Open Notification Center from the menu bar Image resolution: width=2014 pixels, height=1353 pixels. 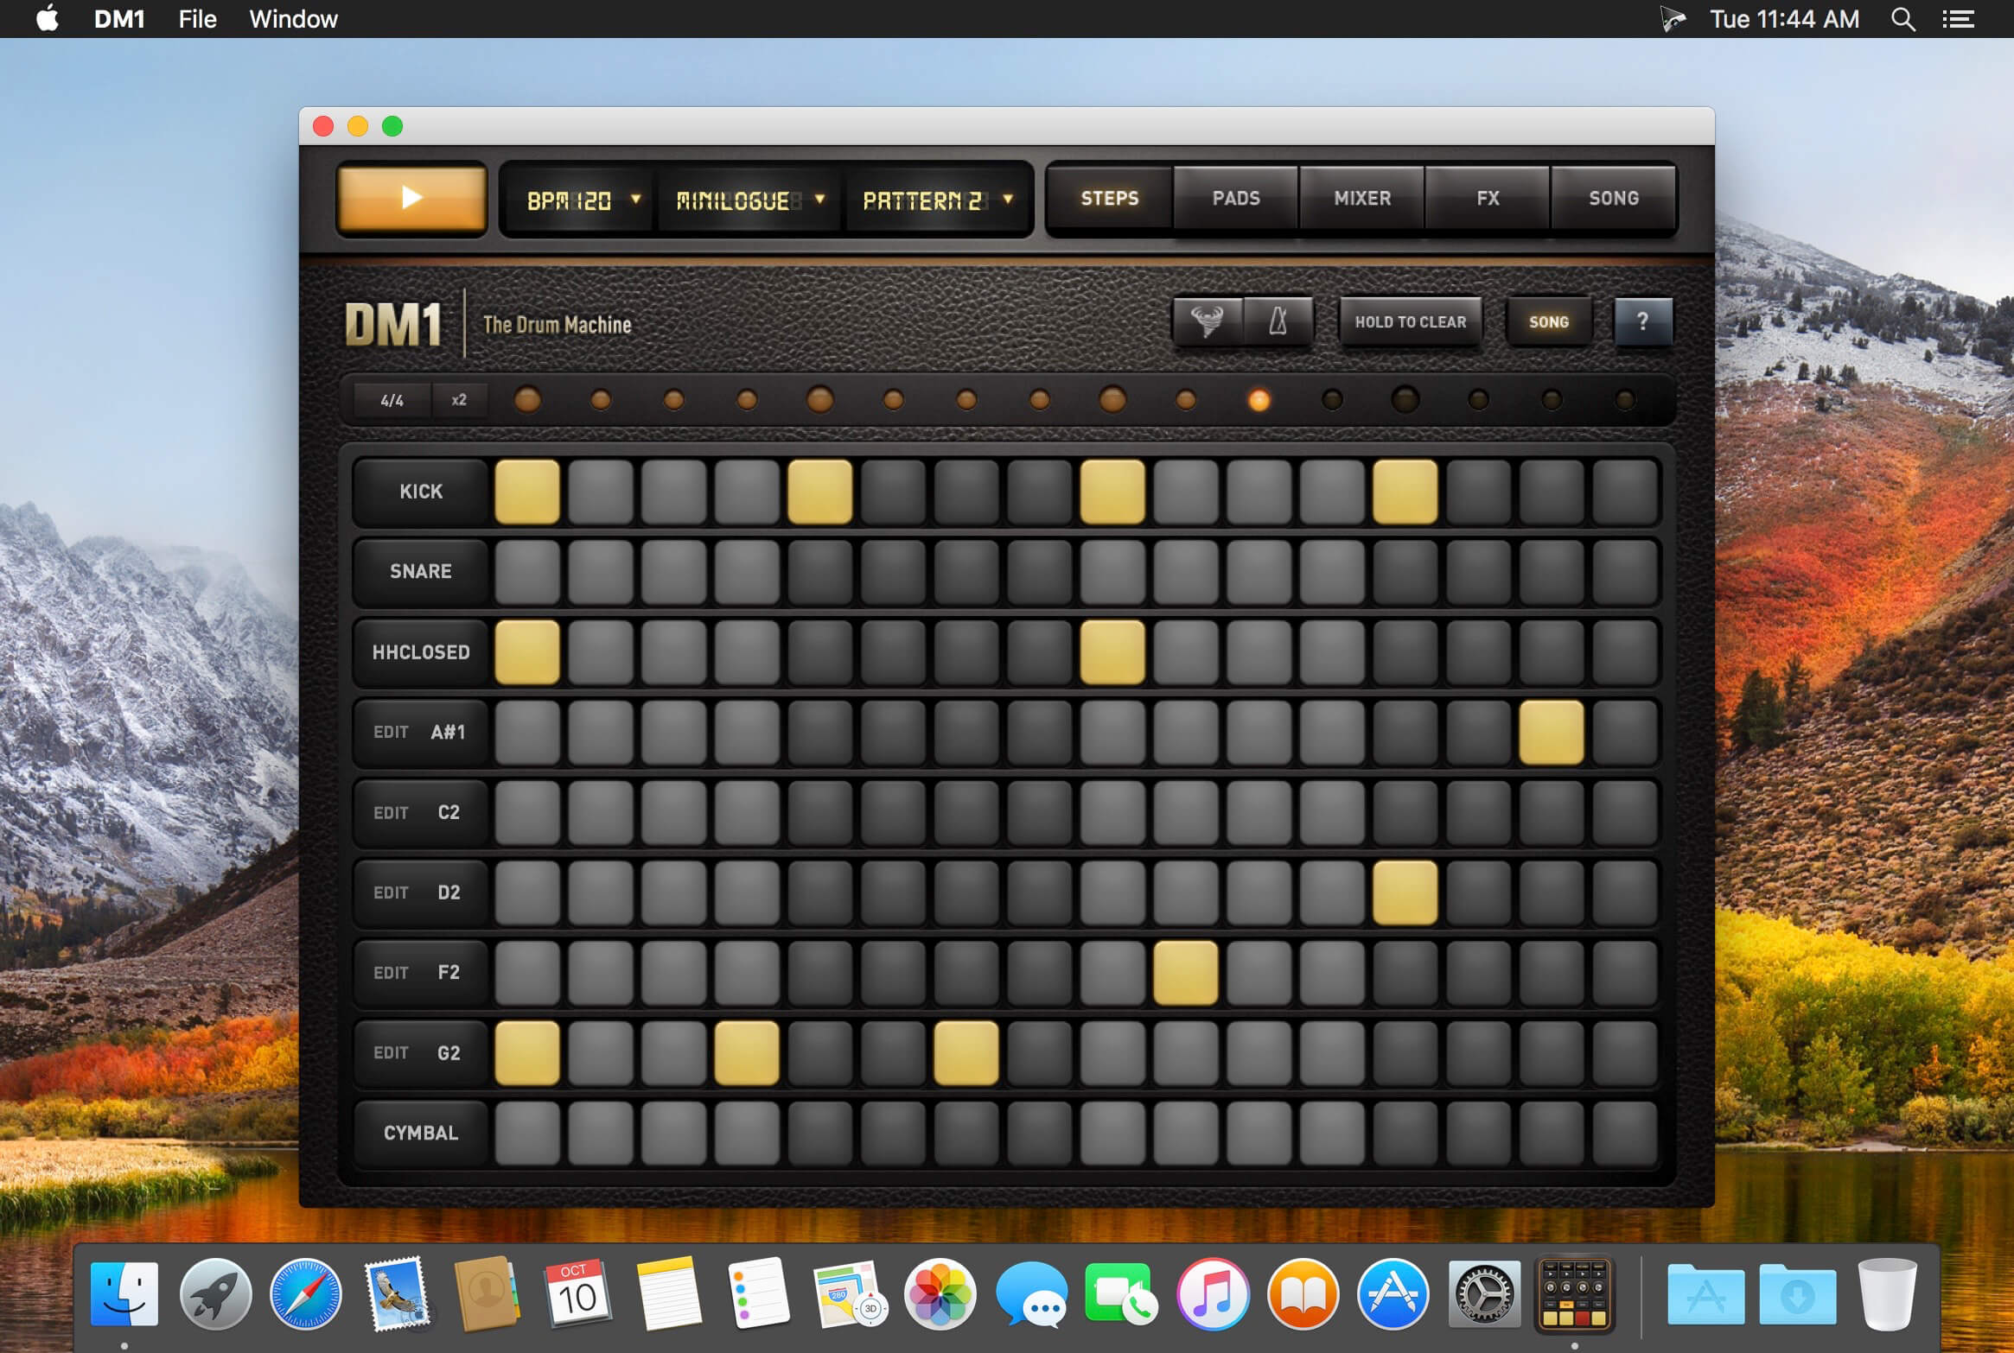tap(1958, 19)
